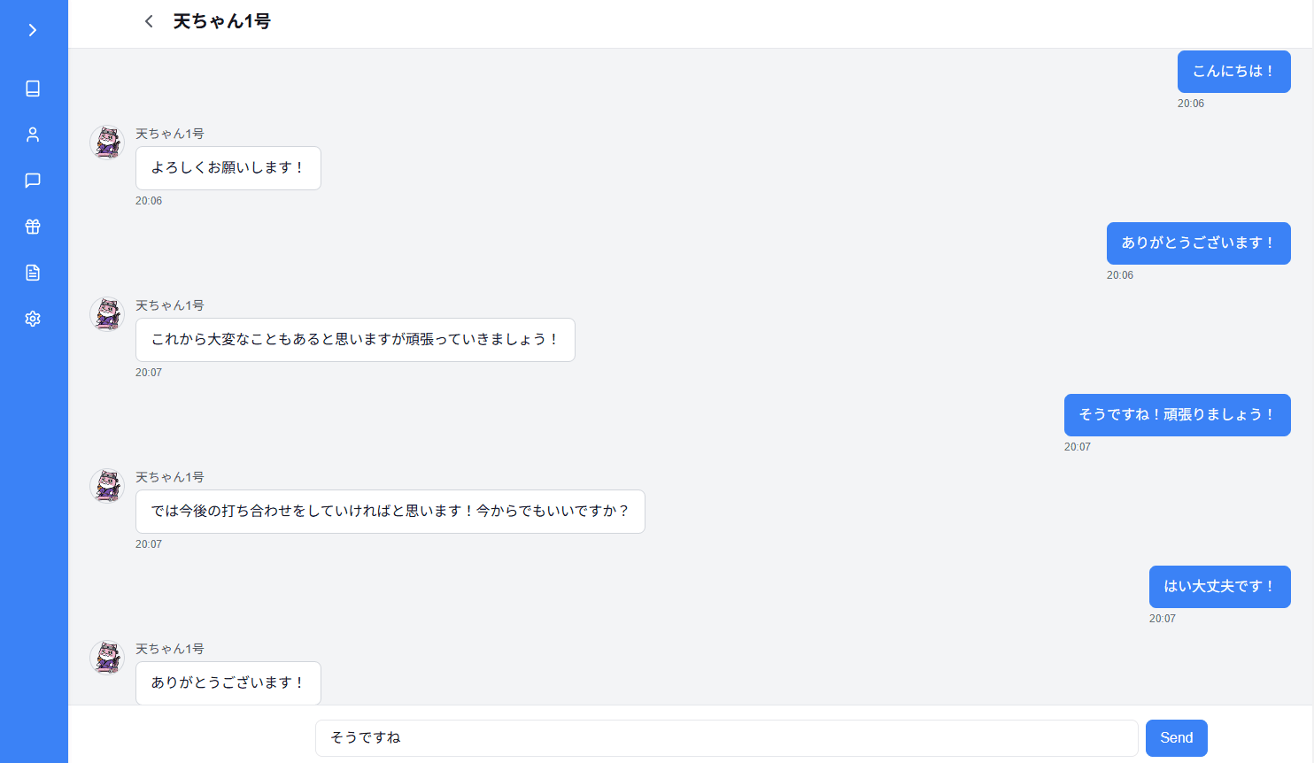Select the book icon in the sidebar
The width and height of the screenshot is (1314, 763).
pyautogui.click(x=33, y=89)
